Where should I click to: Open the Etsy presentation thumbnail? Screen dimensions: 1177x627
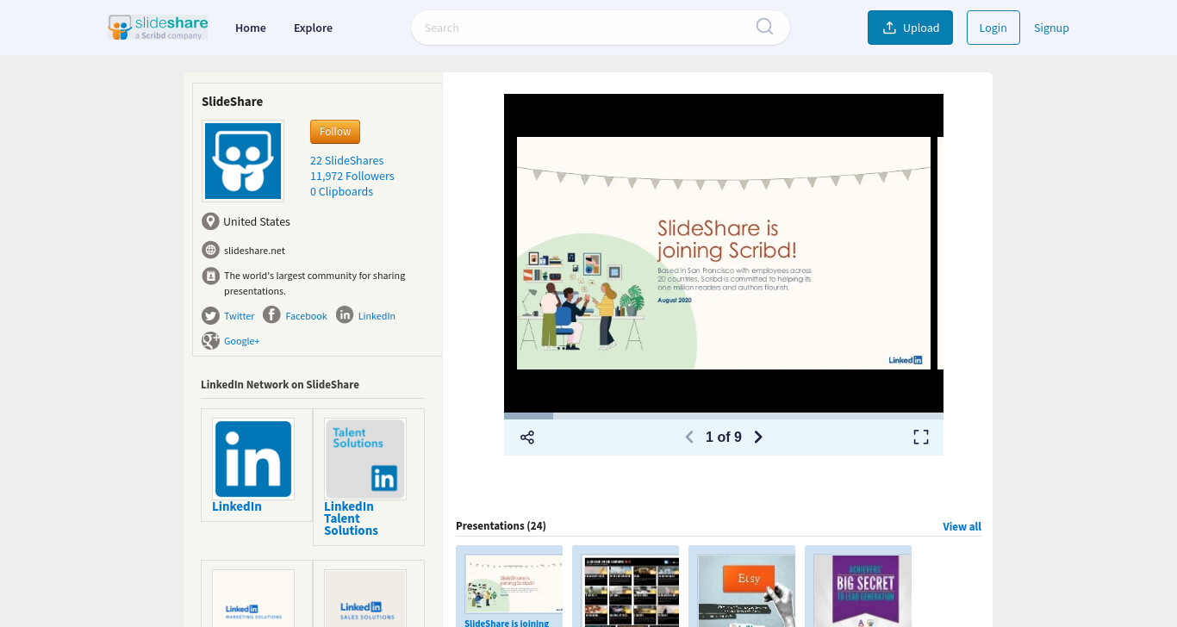[746, 591]
